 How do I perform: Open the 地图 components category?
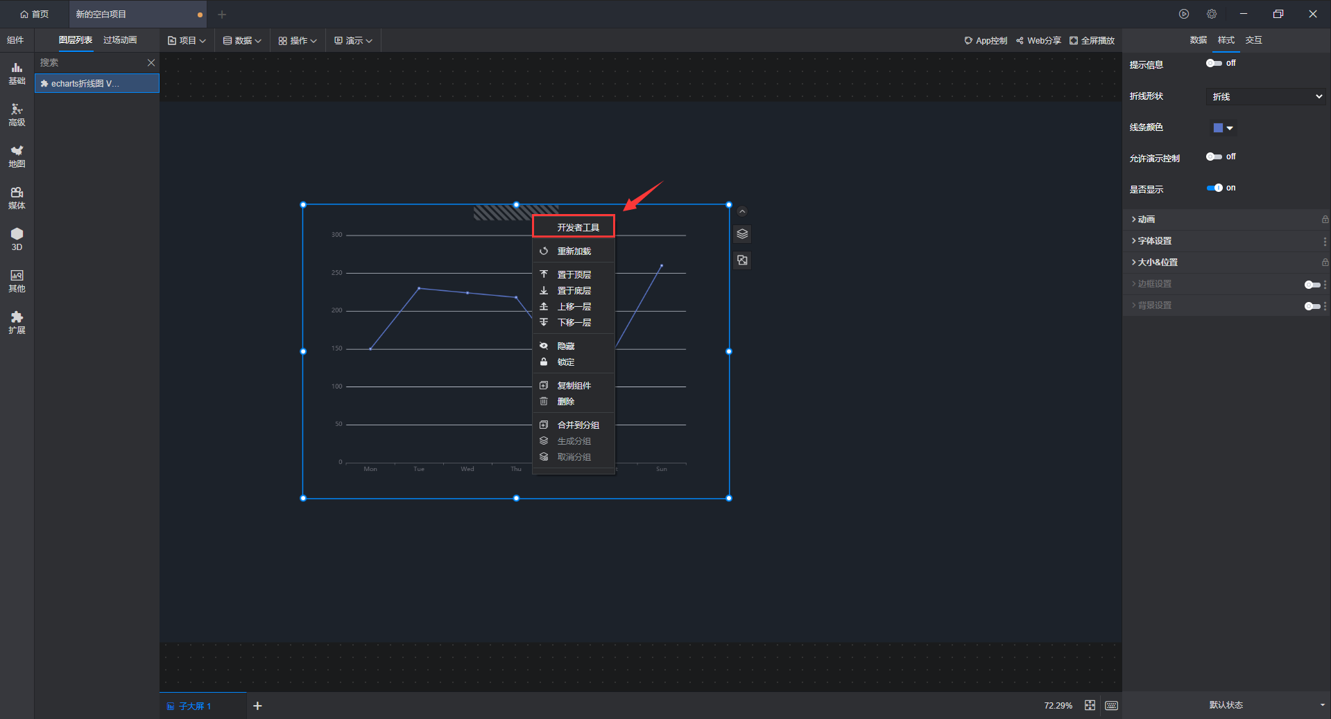tap(17, 157)
